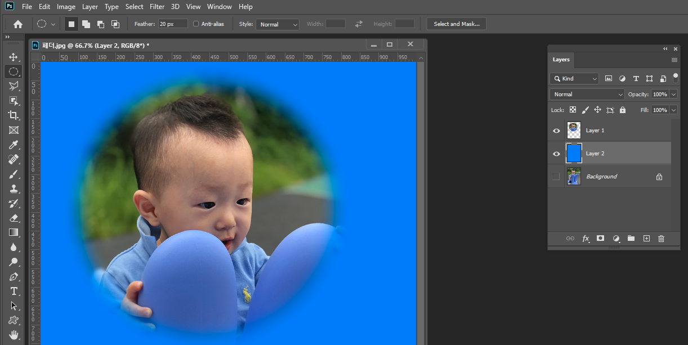688x345 pixels.
Task: Select the History Brush tool
Action: point(14,203)
